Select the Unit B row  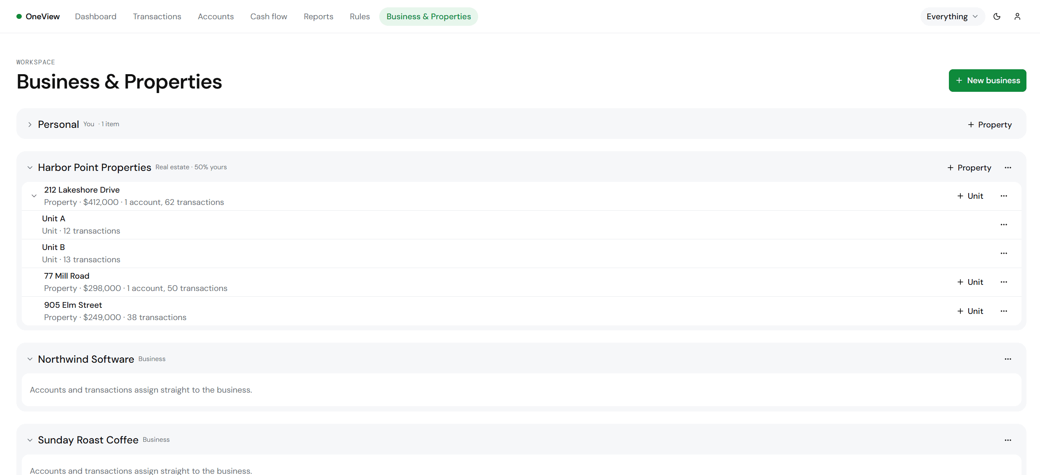[521, 253]
